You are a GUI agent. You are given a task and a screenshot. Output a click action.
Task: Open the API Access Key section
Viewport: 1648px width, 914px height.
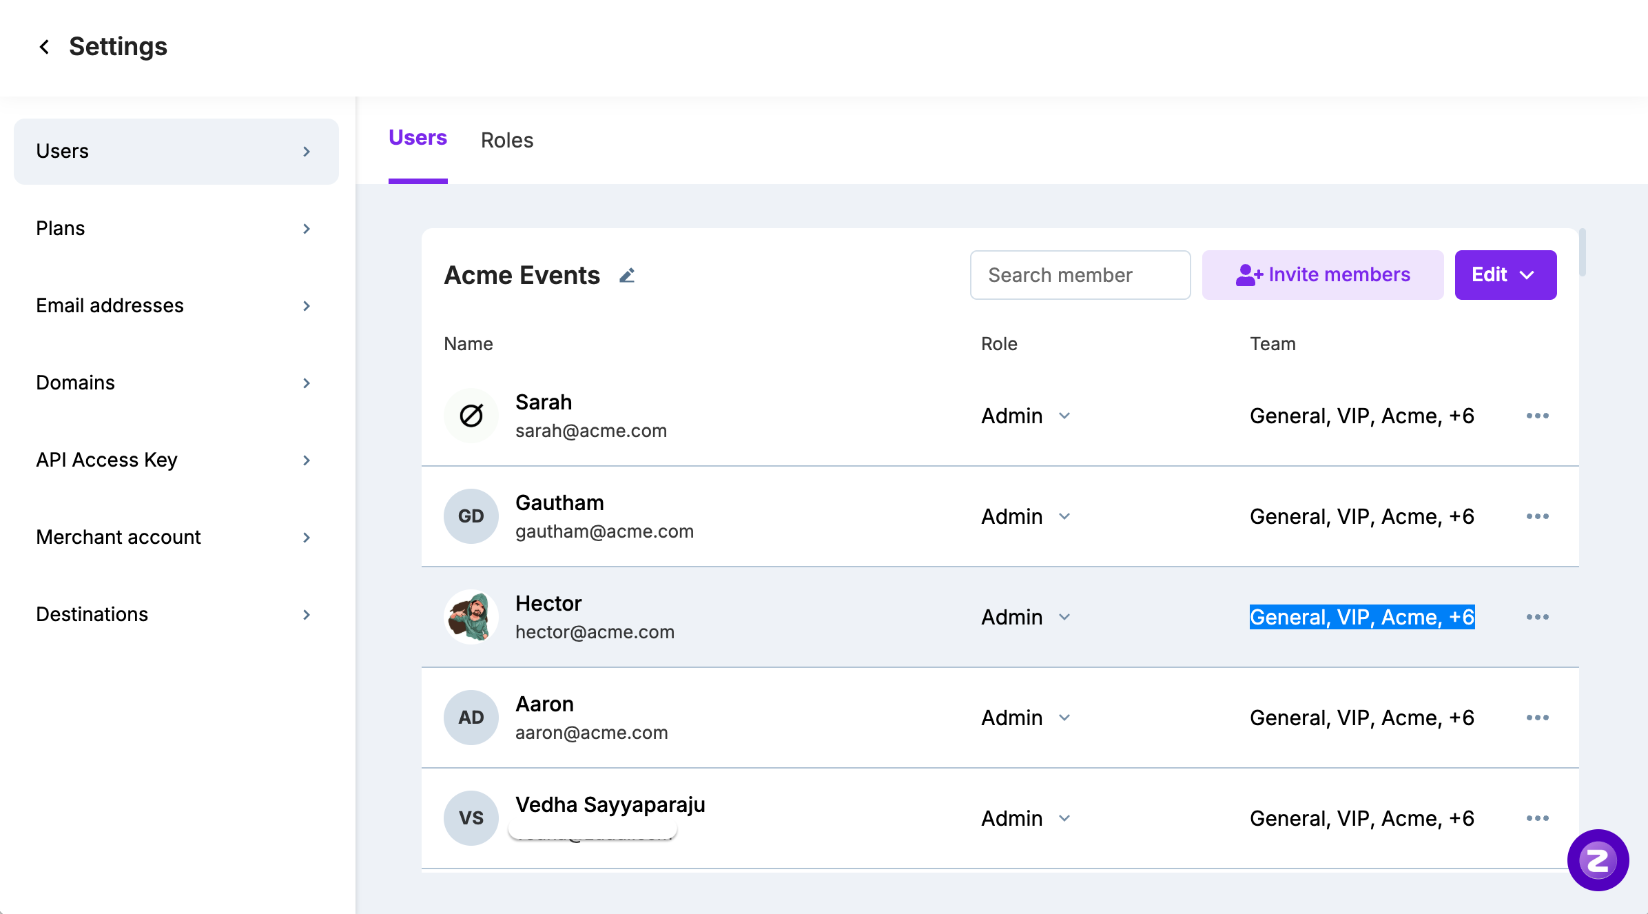coord(176,460)
